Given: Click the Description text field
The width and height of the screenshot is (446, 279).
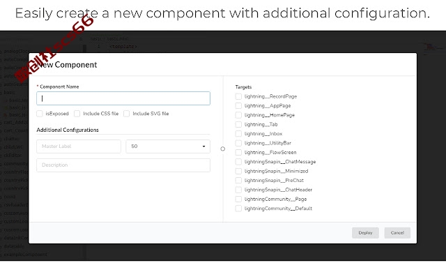Looking at the screenshot, I should (x=123, y=165).
